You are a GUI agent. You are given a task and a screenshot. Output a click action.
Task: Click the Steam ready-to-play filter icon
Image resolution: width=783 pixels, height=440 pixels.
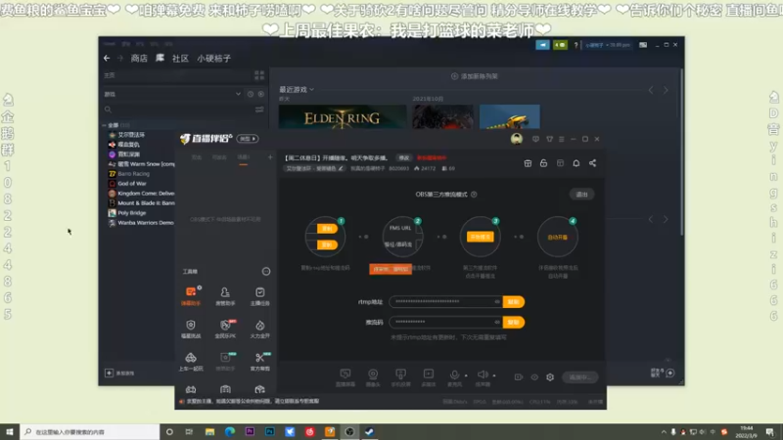click(x=260, y=94)
